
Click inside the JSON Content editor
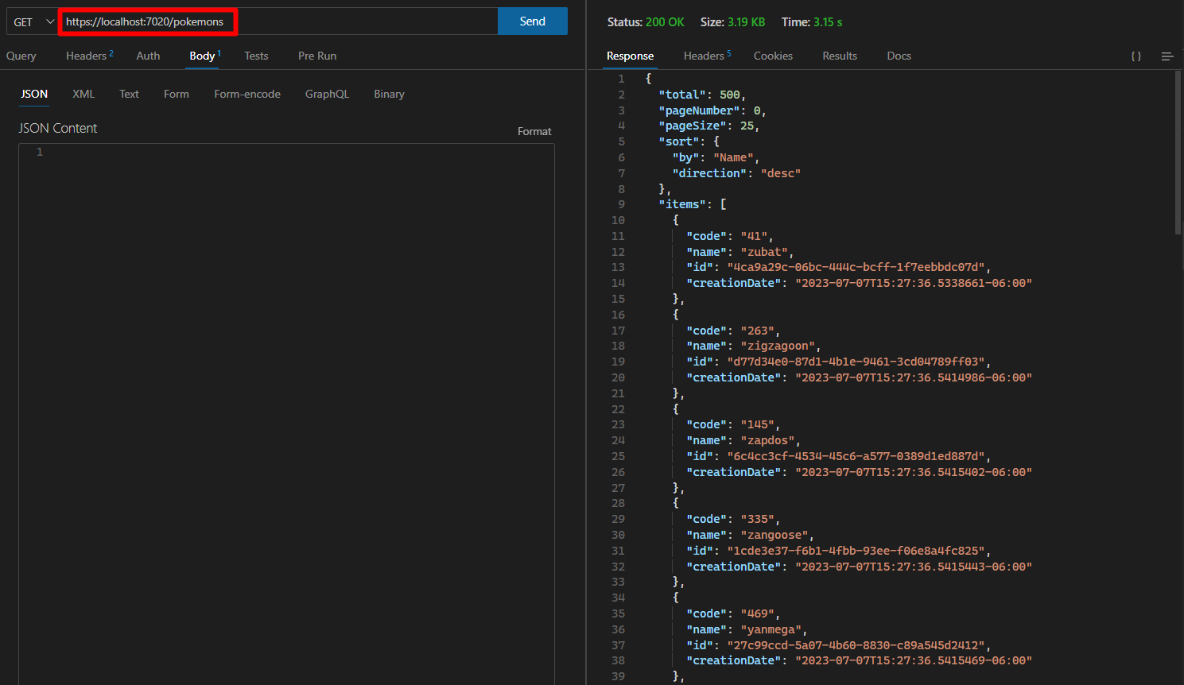pyautogui.click(x=286, y=397)
